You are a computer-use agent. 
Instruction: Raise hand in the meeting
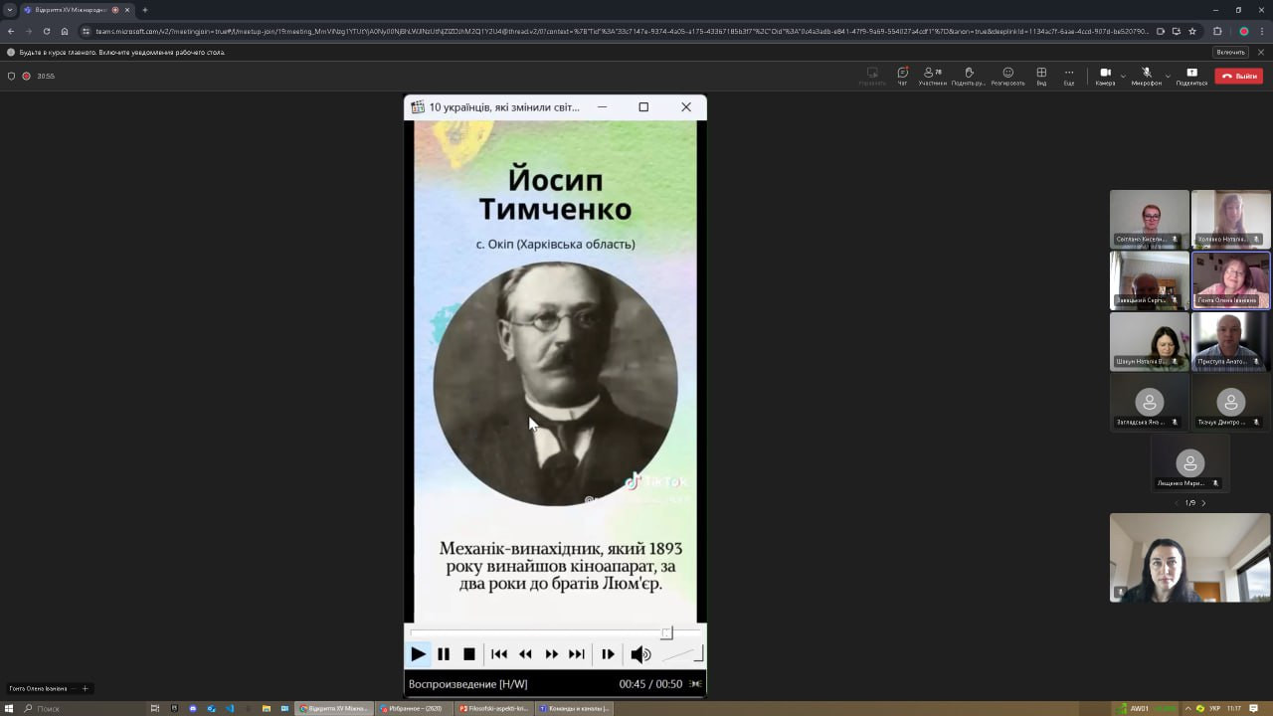click(969, 76)
